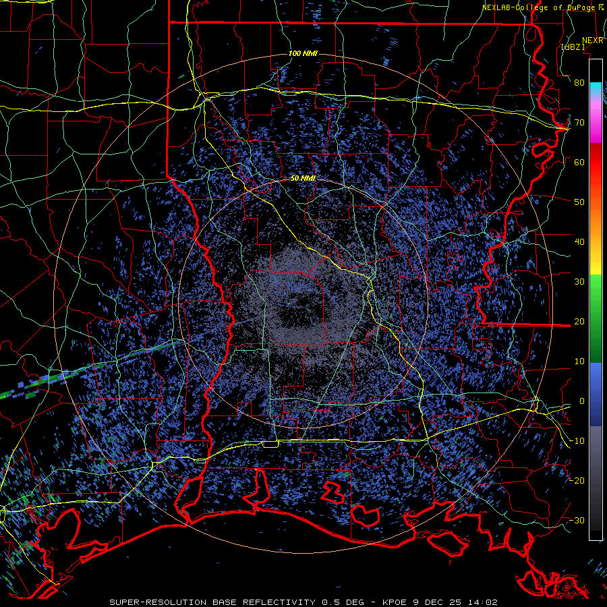Click the 80 value on dBZ scale

(x=579, y=83)
